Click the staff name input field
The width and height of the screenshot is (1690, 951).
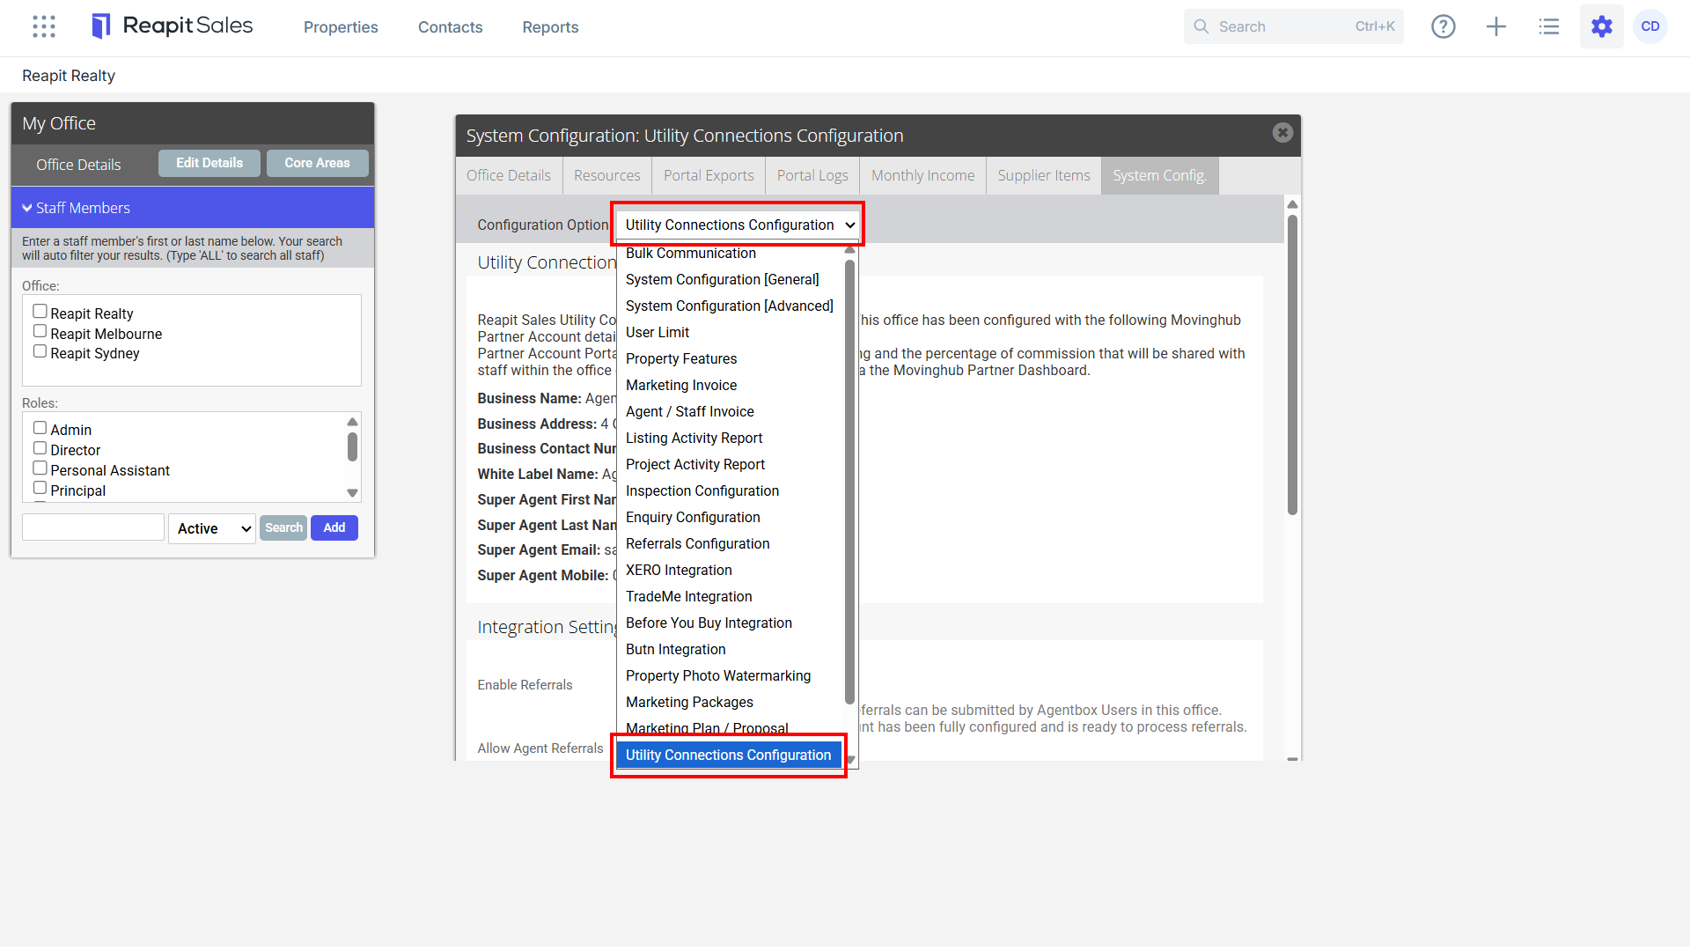pyautogui.click(x=93, y=527)
